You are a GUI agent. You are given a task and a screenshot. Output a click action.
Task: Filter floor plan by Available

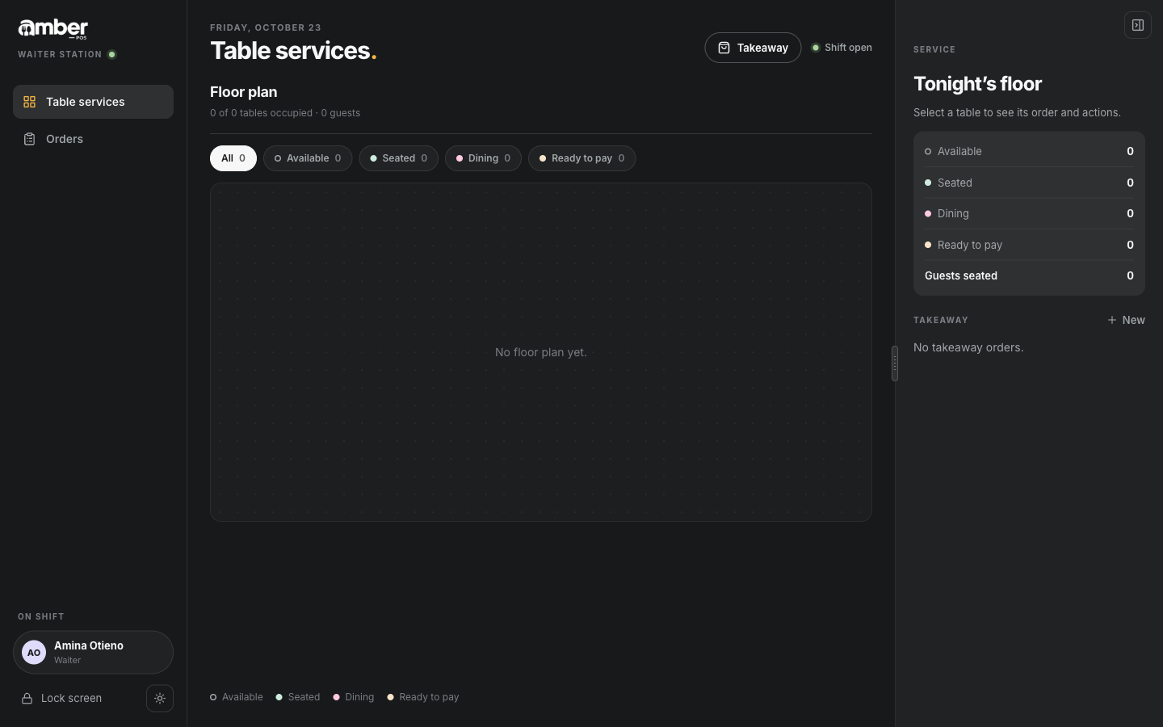point(308,158)
